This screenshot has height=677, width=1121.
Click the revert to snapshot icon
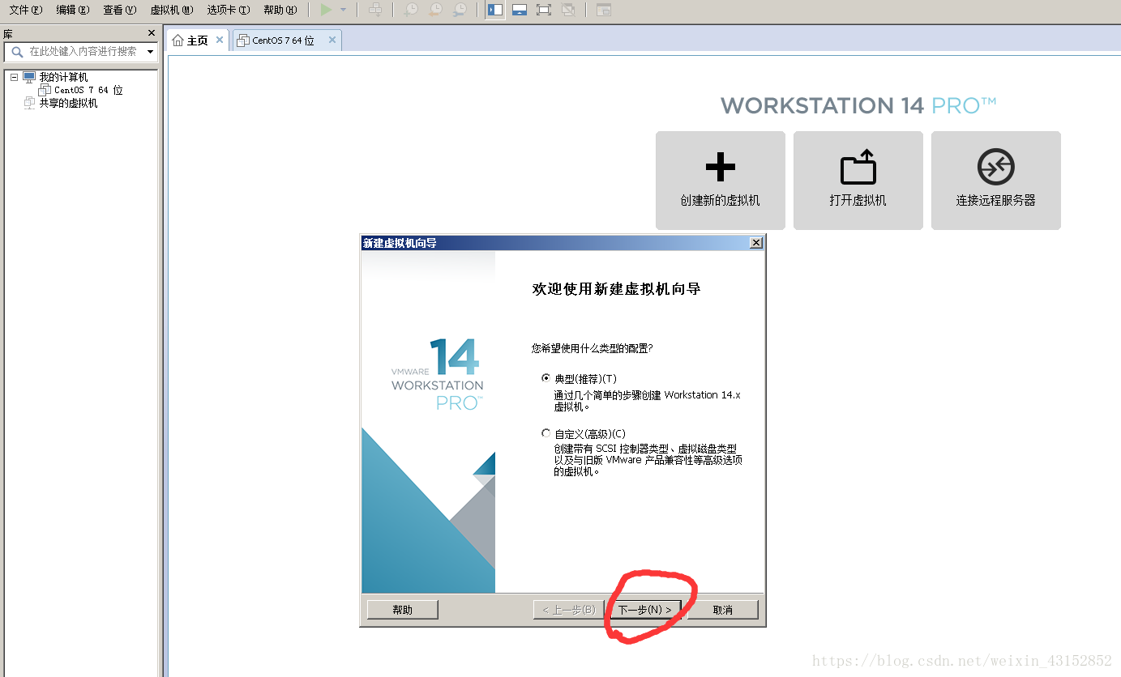(x=436, y=10)
